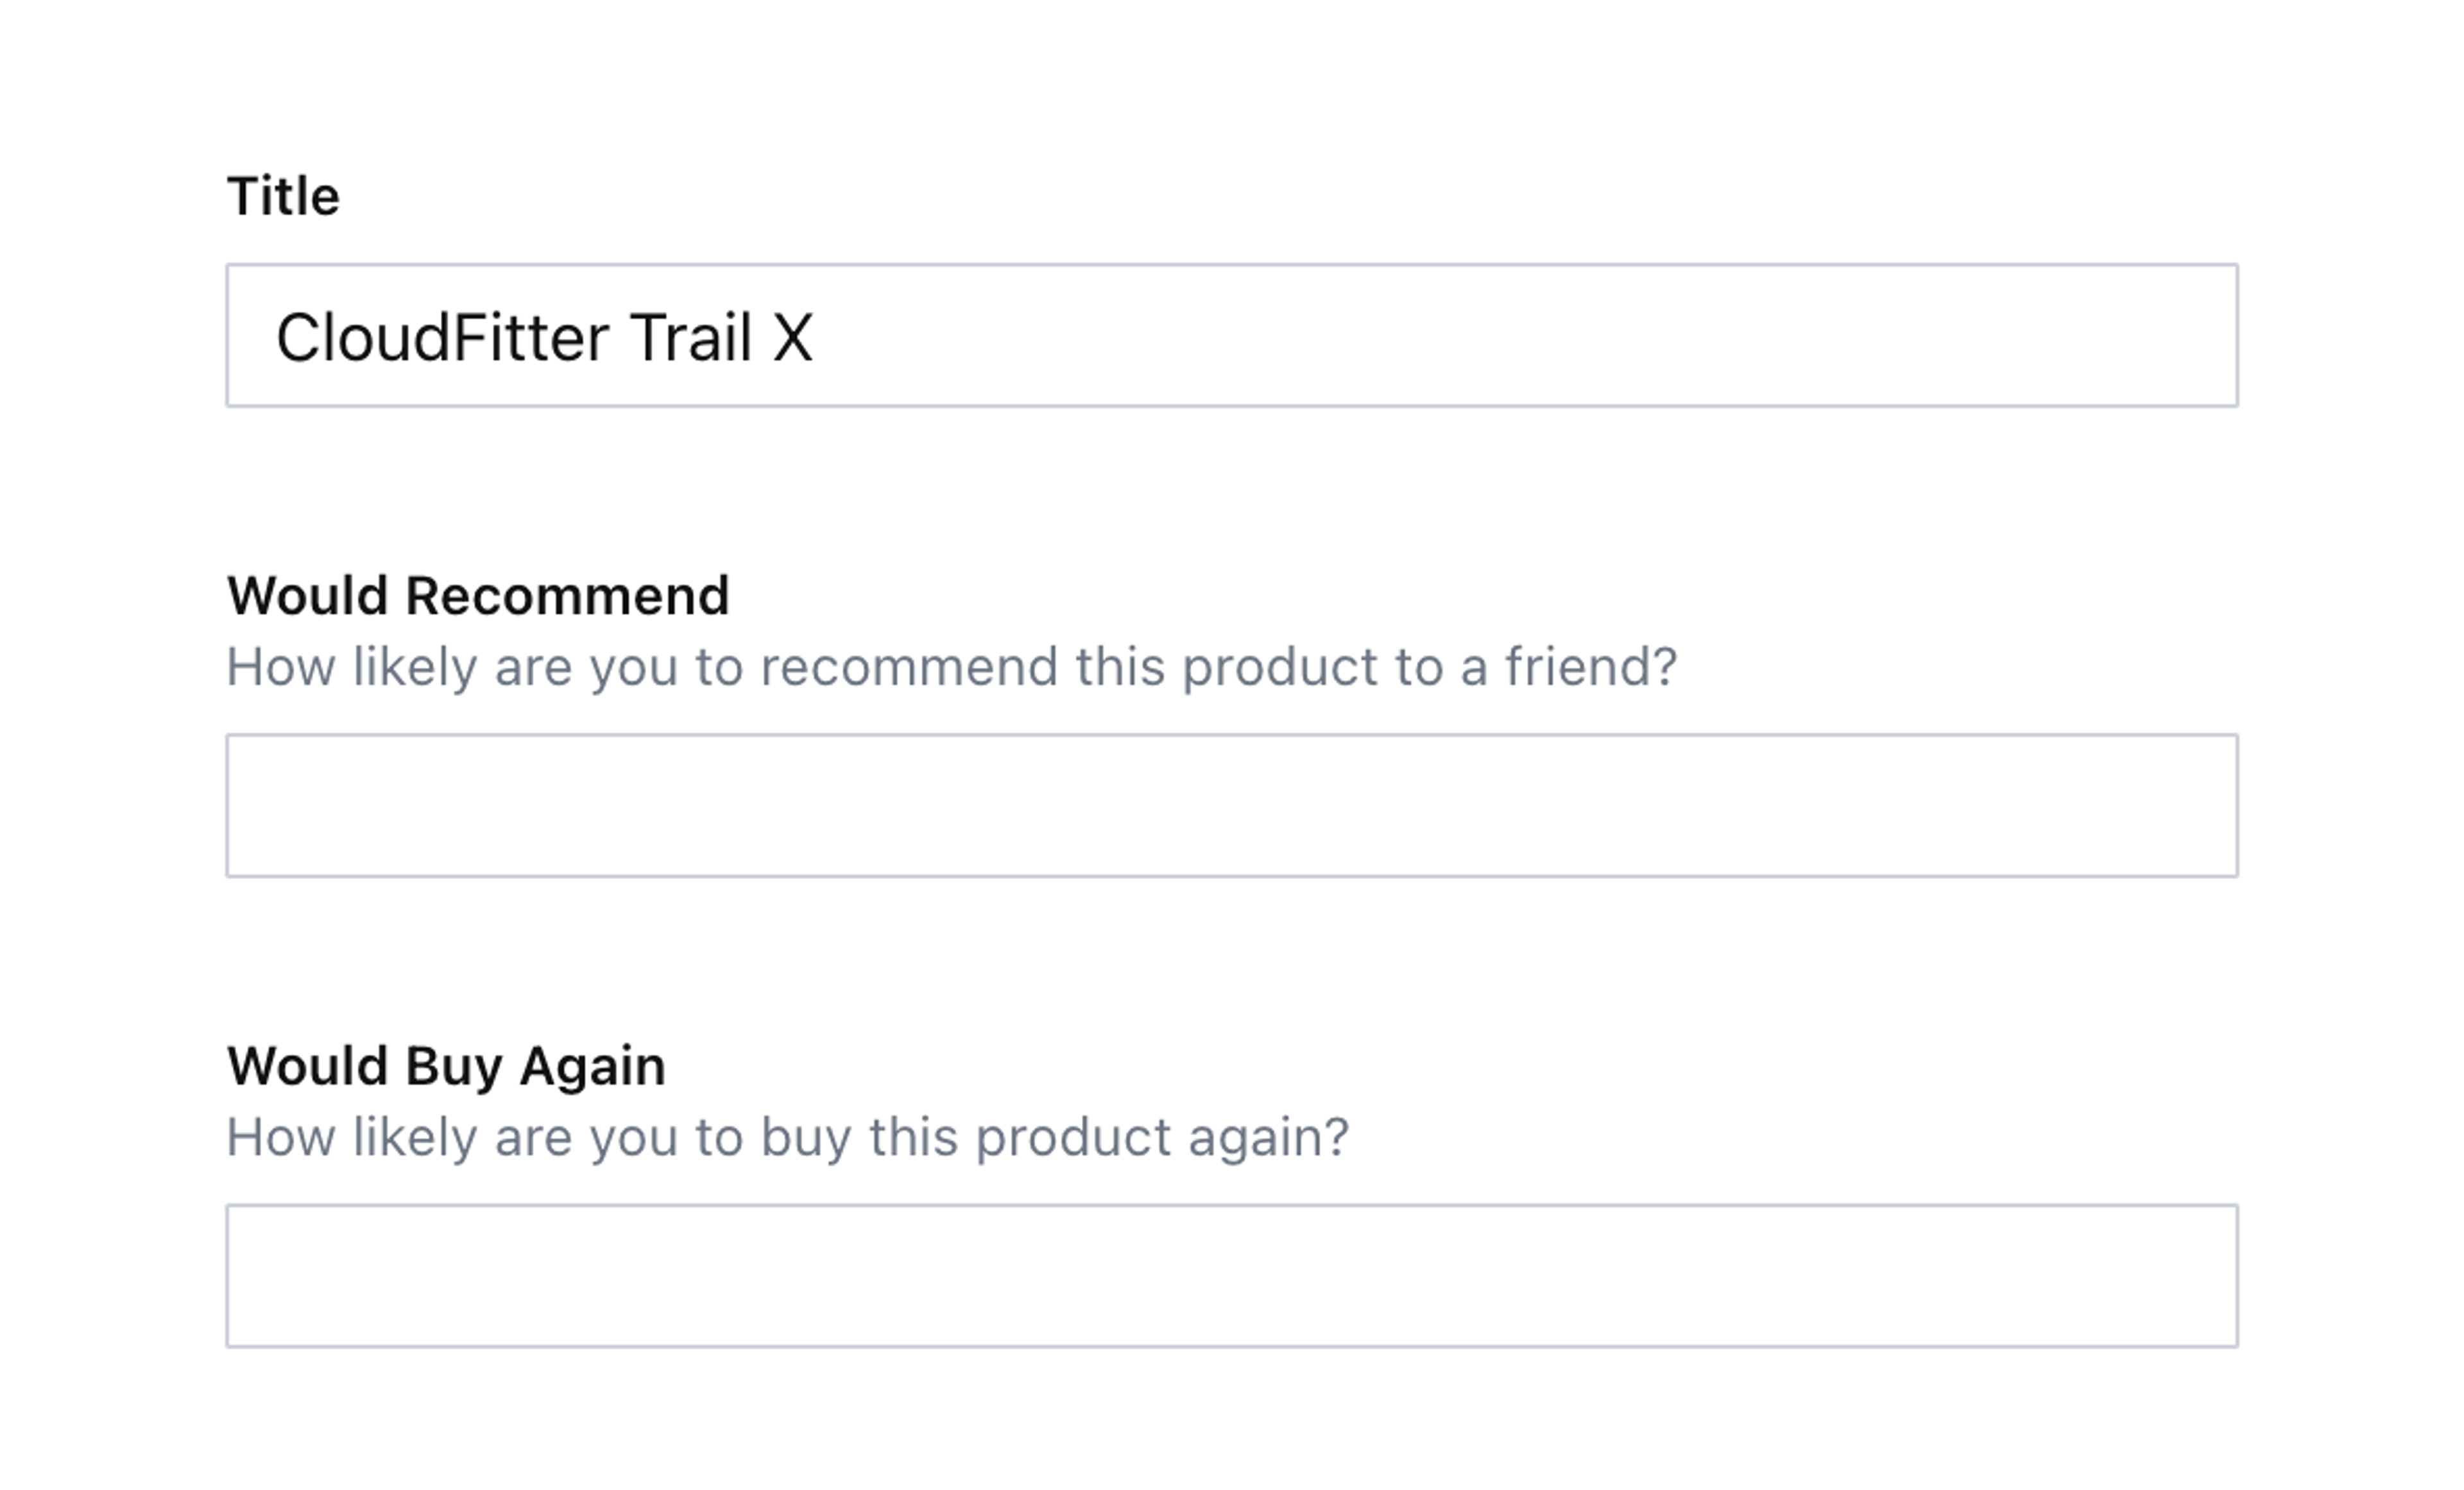
Task: Click the recommend-to-a-friend help text
Action: 951,667
